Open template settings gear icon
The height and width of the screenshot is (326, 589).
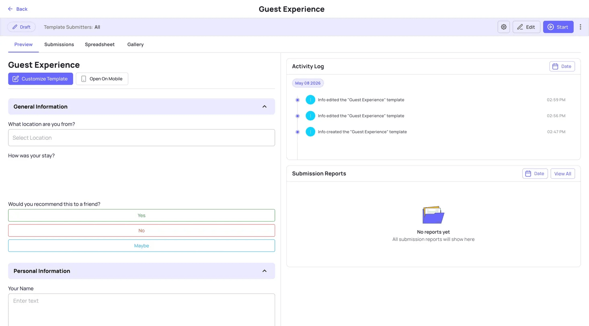click(504, 27)
